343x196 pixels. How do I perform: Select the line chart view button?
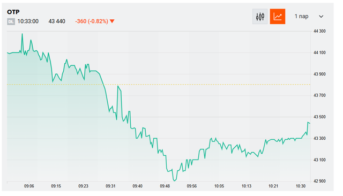coord(278,17)
